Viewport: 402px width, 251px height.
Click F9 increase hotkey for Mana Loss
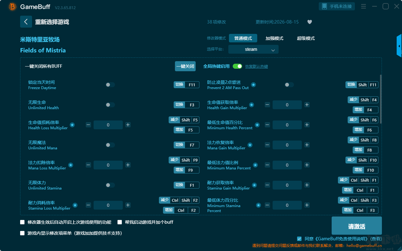[187, 170]
